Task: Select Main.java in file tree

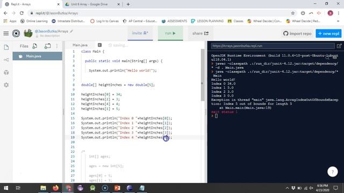Action: pos(37,56)
